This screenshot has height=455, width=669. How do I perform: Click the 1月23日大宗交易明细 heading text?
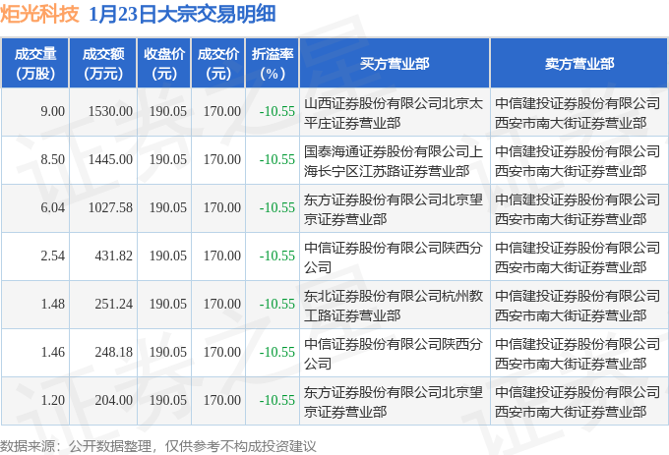click(182, 14)
